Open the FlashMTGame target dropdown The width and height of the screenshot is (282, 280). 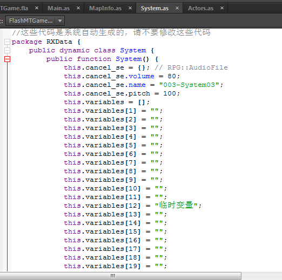pos(35,21)
